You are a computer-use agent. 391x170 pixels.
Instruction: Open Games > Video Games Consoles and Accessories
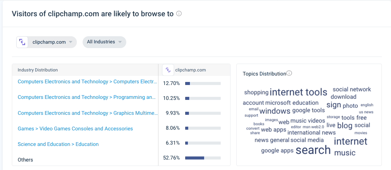[75, 129]
